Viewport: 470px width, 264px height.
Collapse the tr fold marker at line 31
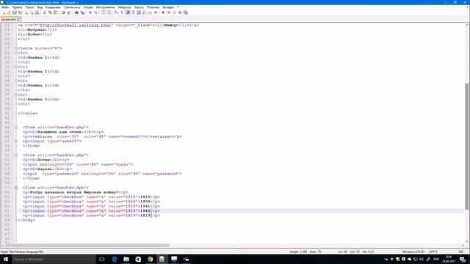16,67
